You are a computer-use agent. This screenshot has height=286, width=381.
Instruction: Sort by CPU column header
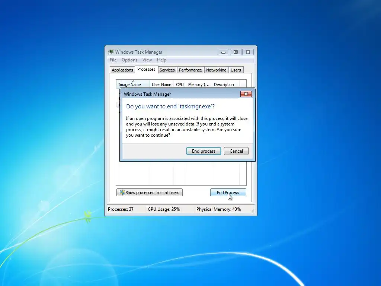tap(180, 85)
